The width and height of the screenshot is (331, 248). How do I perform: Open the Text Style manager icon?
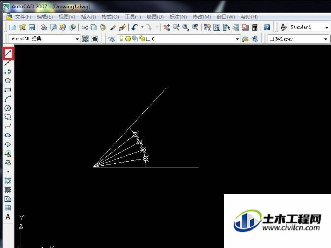point(283,27)
